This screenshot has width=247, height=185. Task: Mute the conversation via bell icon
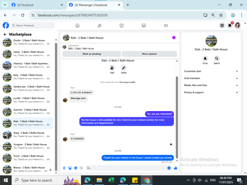pyautogui.click(x=205, y=59)
